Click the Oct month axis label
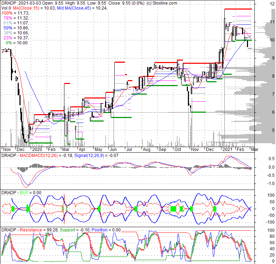This screenshot has height=264, width=276. pyautogui.click(x=178, y=150)
